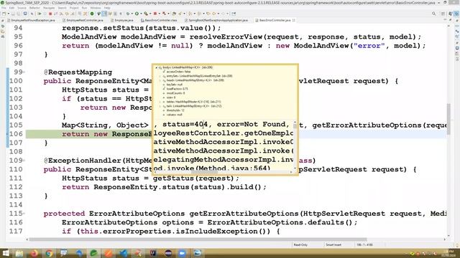Open Windows Start button
This screenshot has width=460, height=258.
[x=6, y=253]
